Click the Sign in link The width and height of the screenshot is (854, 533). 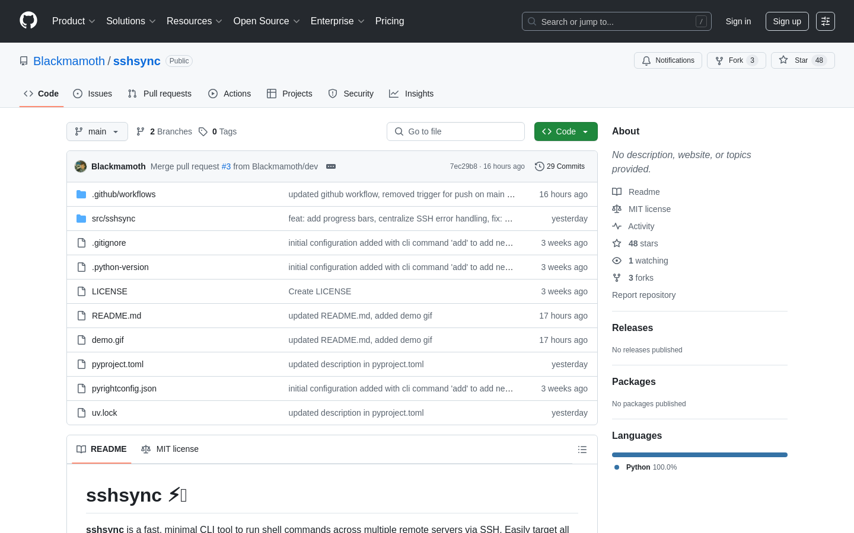click(x=738, y=21)
